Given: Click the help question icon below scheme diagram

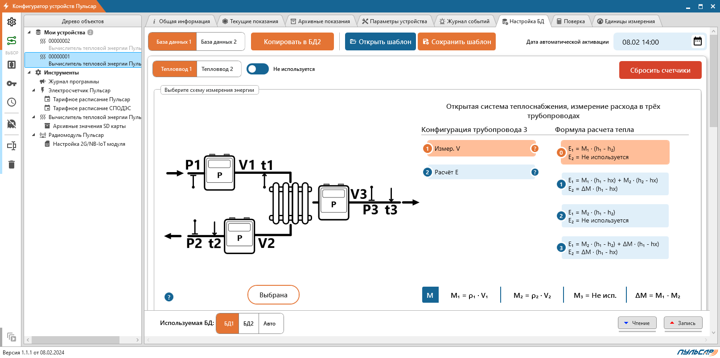Looking at the screenshot, I should pyautogui.click(x=169, y=297).
